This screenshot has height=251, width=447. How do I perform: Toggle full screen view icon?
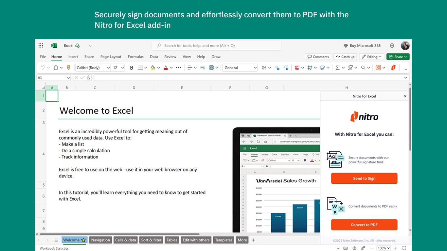404,248
